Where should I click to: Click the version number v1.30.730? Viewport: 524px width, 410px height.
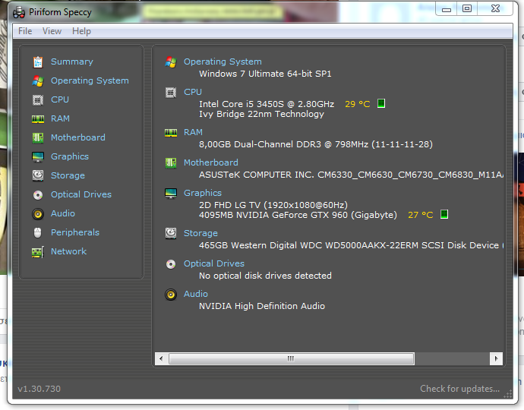click(39, 389)
